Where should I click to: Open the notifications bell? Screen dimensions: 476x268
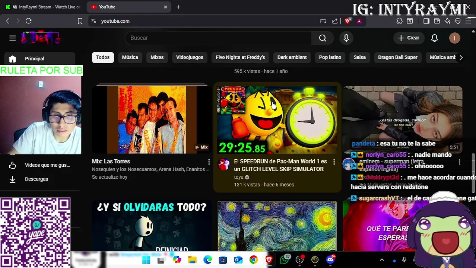tap(434, 38)
